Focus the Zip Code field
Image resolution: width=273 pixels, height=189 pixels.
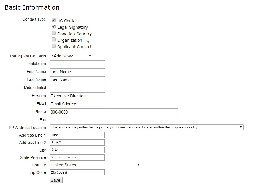77,172
